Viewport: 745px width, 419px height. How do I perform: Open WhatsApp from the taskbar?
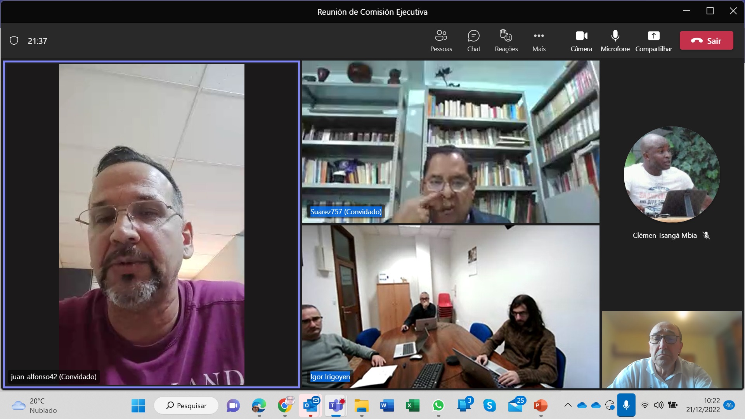[x=438, y=406]
